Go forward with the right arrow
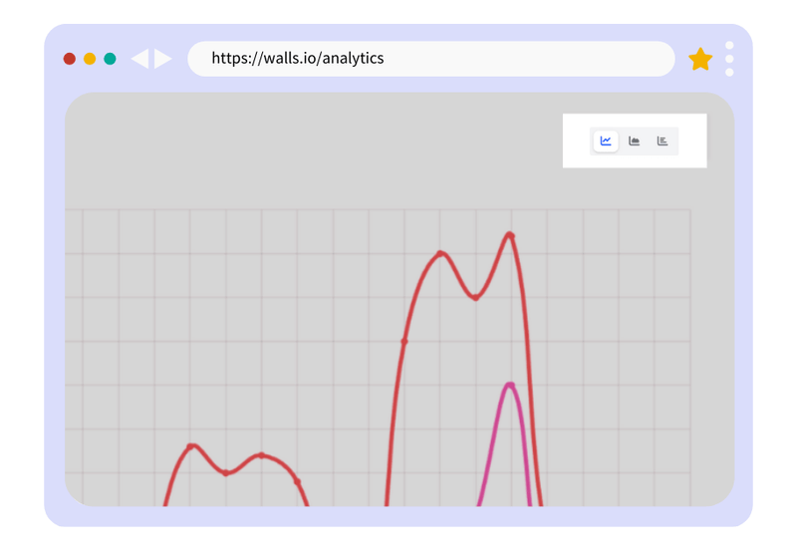The image size is (797, 551). tap(162, 59)
